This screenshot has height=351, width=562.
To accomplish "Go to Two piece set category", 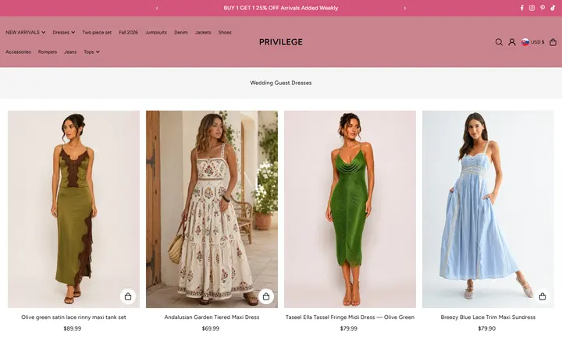I will pyautogui.click(x=97, y=32).
